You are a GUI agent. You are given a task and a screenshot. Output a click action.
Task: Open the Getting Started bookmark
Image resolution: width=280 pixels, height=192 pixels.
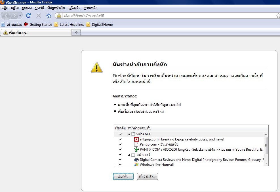[x=38, y=25]
